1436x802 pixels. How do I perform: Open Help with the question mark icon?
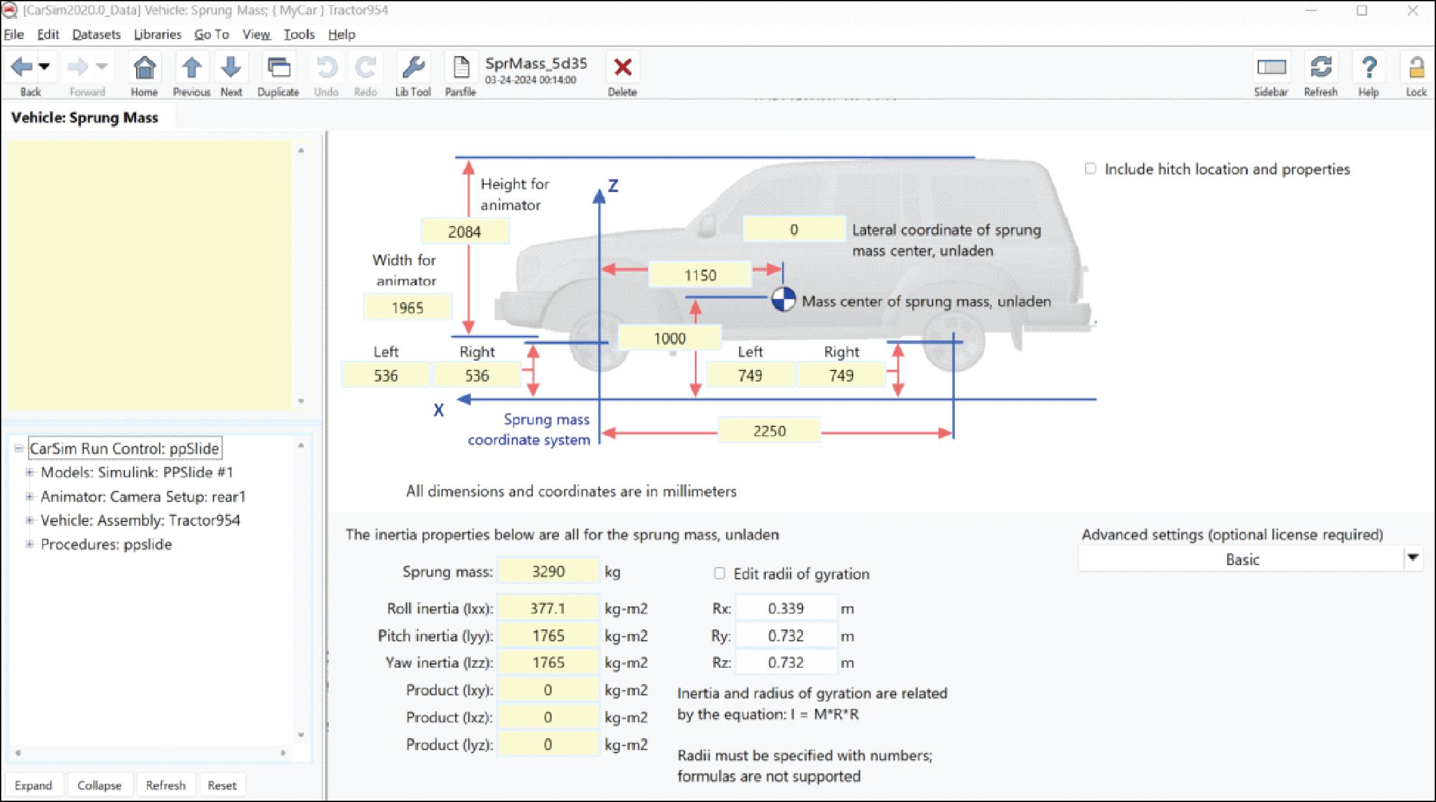tap(1369, 67)
